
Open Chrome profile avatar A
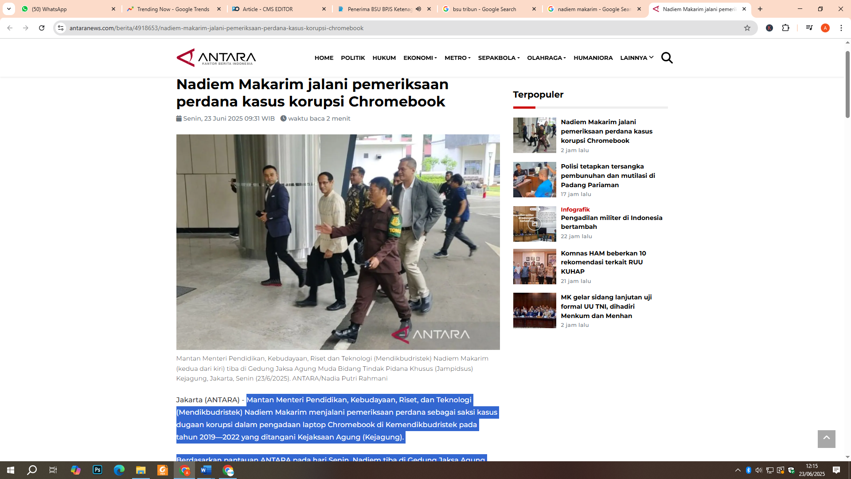pyautogui.click(x=825, y=28)
